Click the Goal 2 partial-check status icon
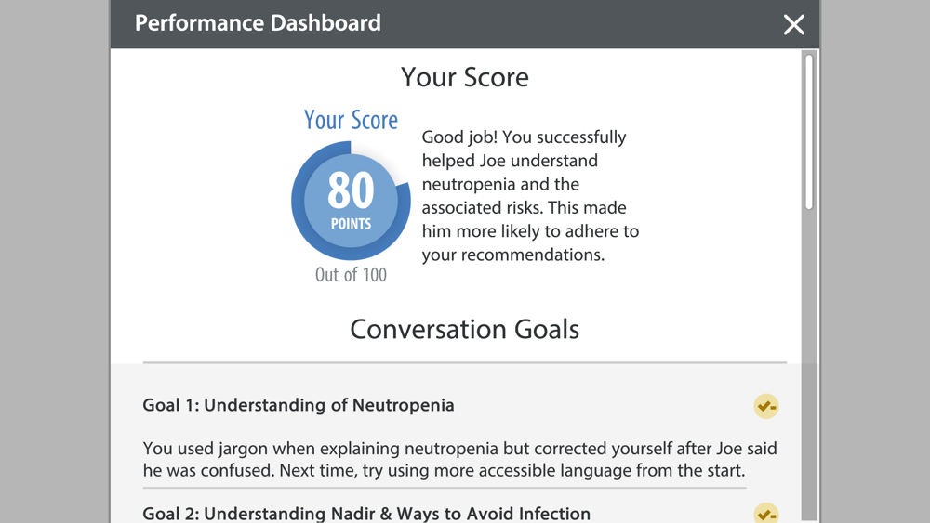The width and height of the screenshot is (930, 523). pos(766,513)
